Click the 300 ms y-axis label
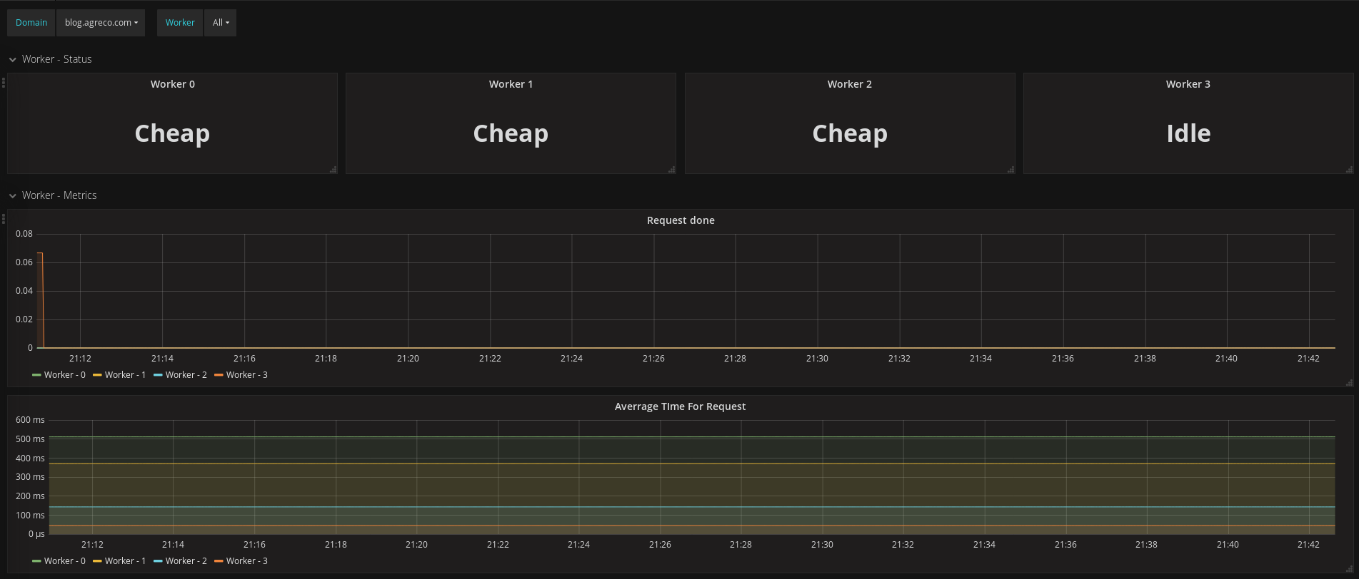The image size is (1359, 579). [x=30, y=477]
